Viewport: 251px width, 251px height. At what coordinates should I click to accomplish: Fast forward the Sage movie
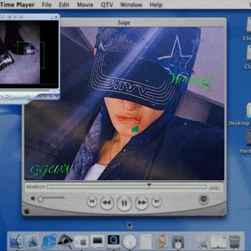pos(142,203)
